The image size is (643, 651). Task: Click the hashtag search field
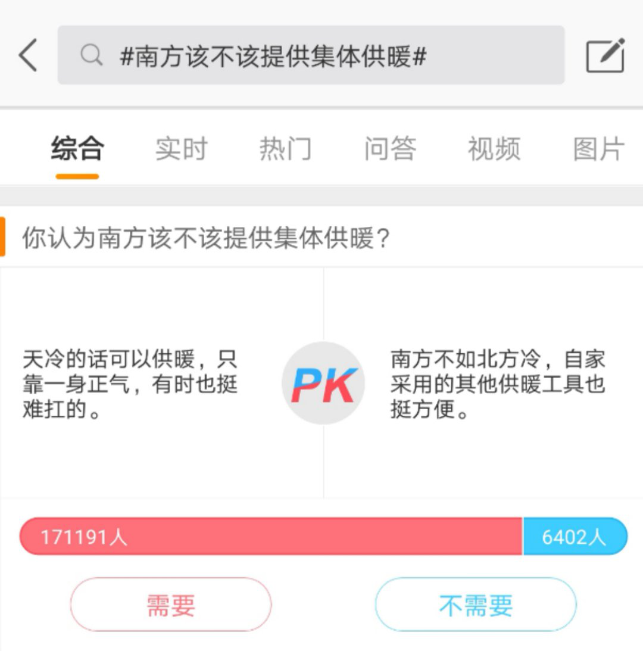click(333, 55)
